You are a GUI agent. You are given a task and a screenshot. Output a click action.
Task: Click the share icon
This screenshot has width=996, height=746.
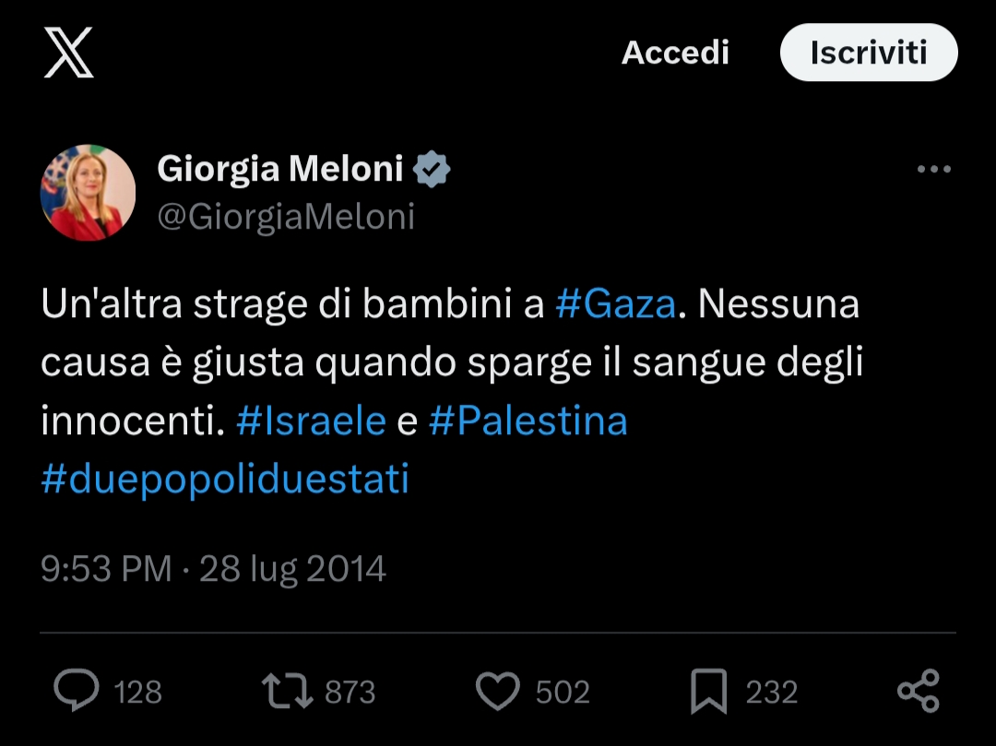coord(918,691)
